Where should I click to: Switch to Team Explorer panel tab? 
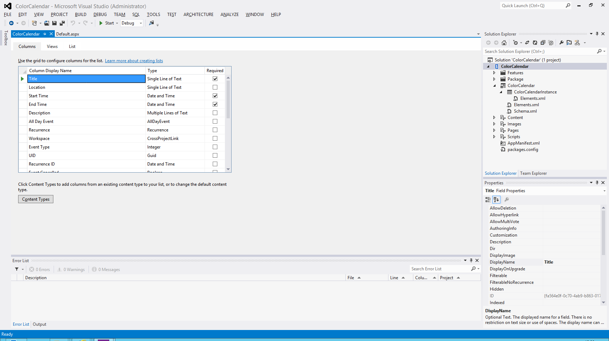[533, 173]
